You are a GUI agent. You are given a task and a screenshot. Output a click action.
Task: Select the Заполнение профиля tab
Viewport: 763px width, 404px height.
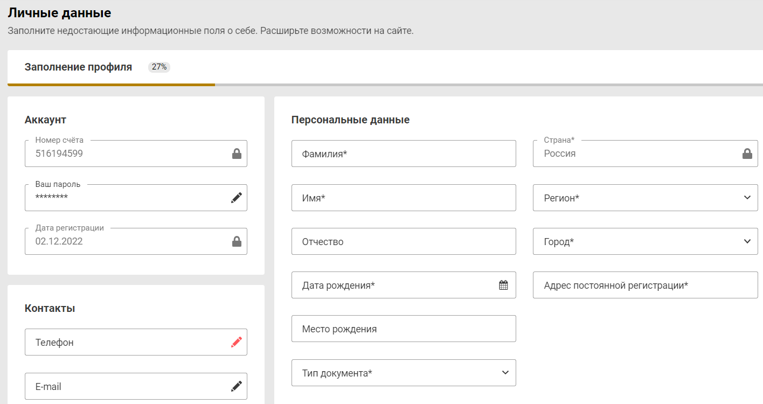tap(78, 67)
